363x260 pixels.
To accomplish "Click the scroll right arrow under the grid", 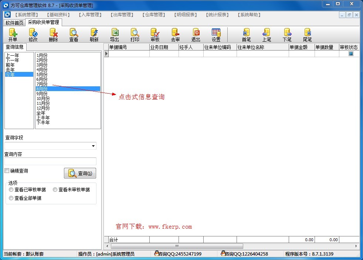I will [x=356, y=246].
